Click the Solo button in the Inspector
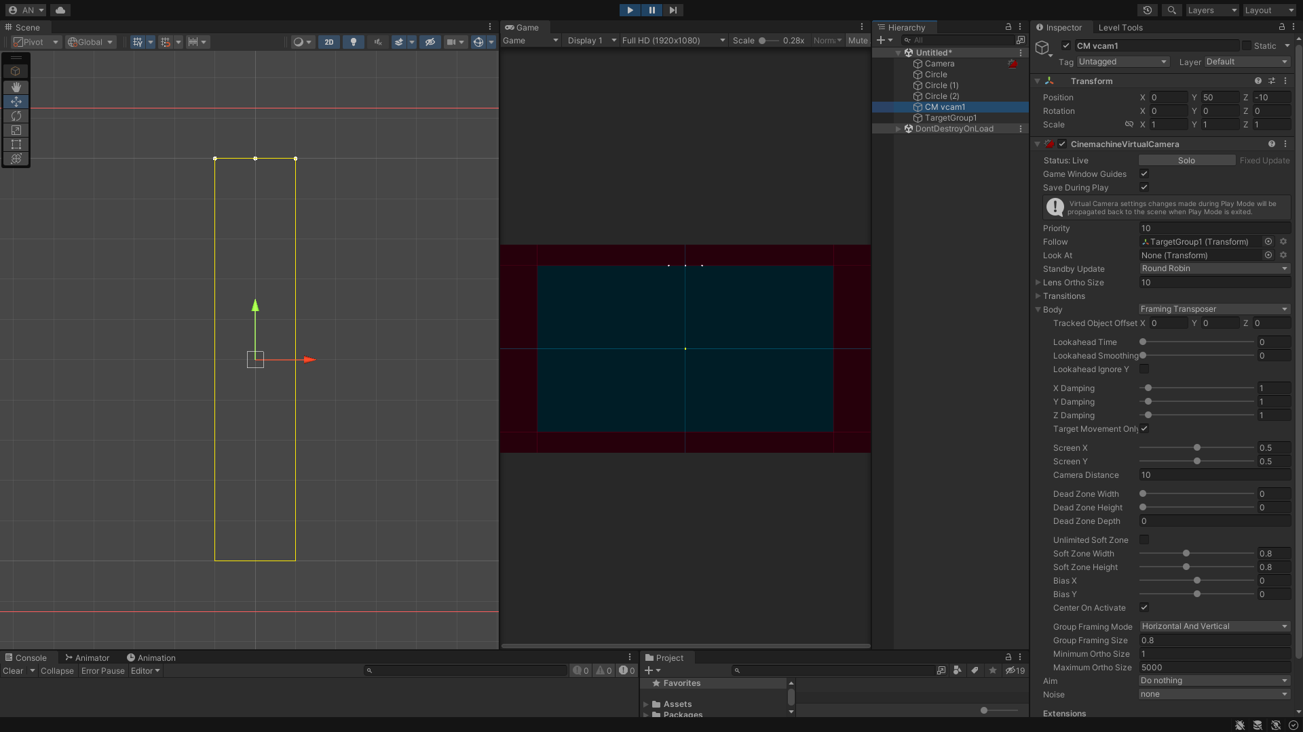 (1186, 160)
